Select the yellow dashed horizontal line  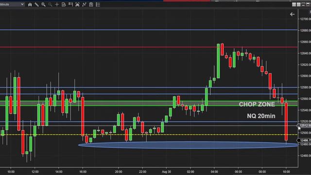point(149,135)
